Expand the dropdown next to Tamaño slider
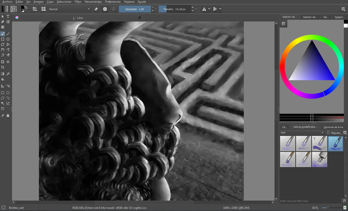 [x=196, y=9]
